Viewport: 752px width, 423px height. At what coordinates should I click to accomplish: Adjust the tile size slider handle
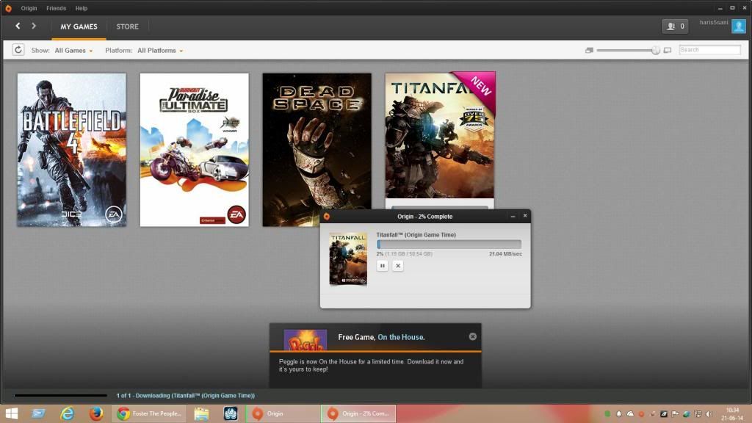(656, 50)
